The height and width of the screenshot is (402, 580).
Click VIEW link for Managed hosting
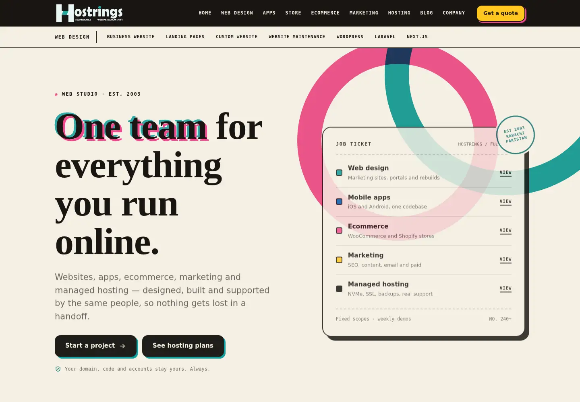[x=505, y=289]
